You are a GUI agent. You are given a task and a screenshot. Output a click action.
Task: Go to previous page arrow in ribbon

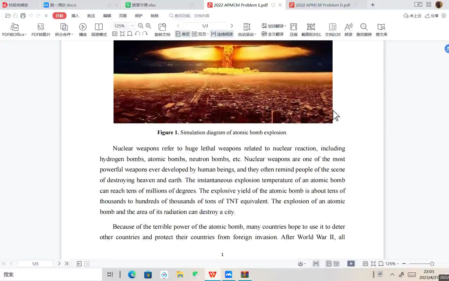click(x=178, y=26)
